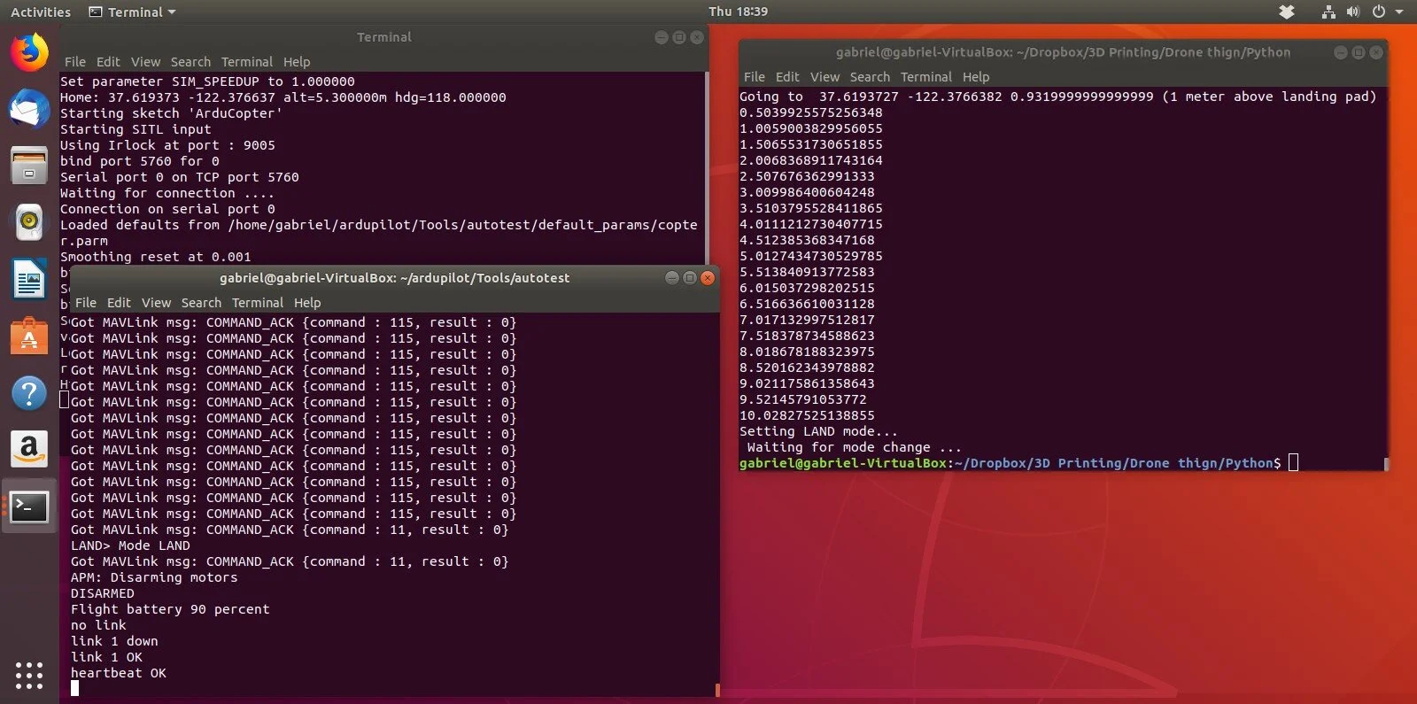Close the Python terminal window
The image size is (1417, 704).
point(1376,52)
